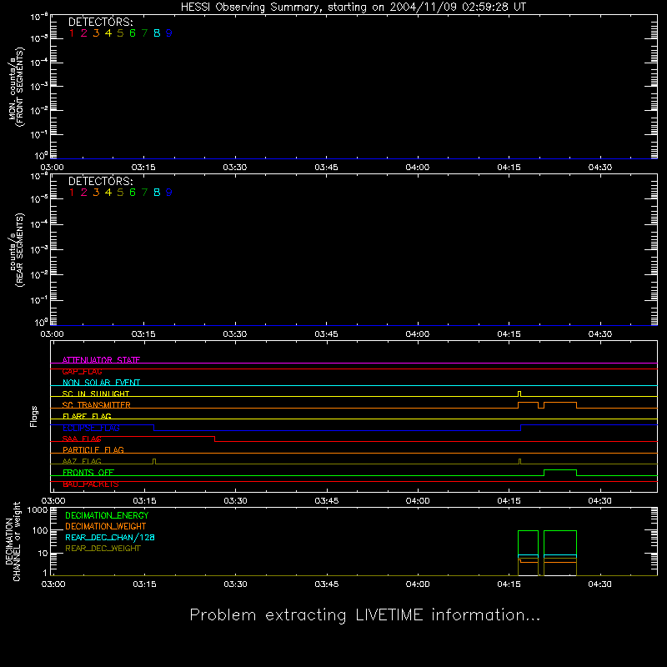Click the ATTENUATOR_STATE flag label

[x=101, y=360]
